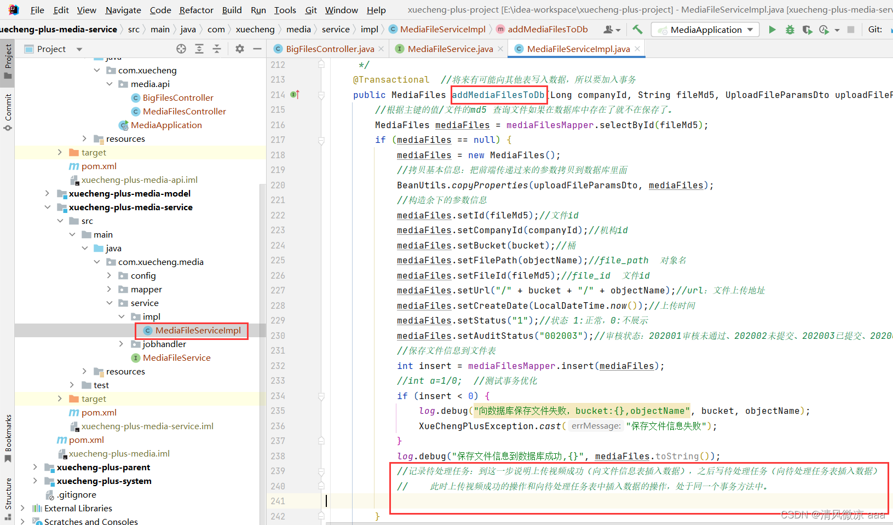This screenshot has width=893, height=525.
Task: Collapse the xuecheng-plus-media-service module
Action: click(47, 207)
